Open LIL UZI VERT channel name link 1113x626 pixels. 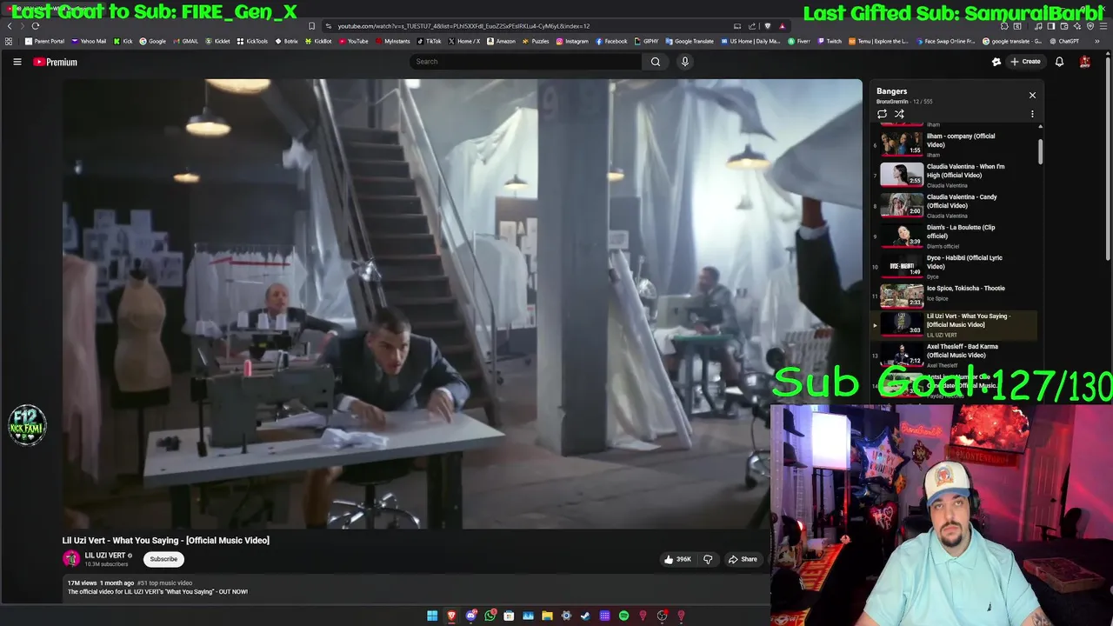coord(105,556)
